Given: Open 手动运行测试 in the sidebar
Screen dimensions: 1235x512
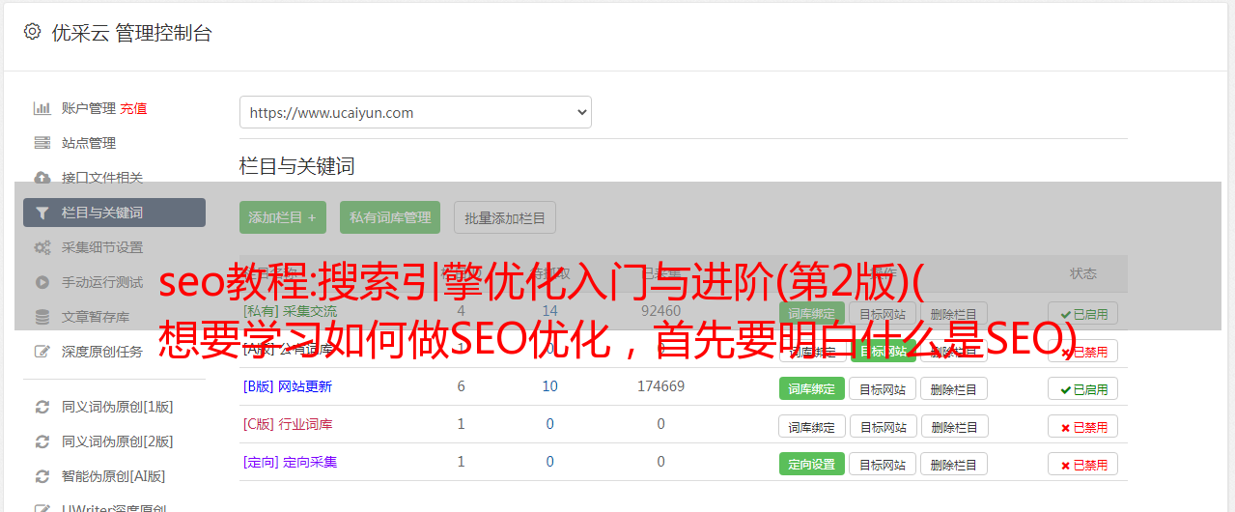Looking at the screenshot, I should [102, 282].
